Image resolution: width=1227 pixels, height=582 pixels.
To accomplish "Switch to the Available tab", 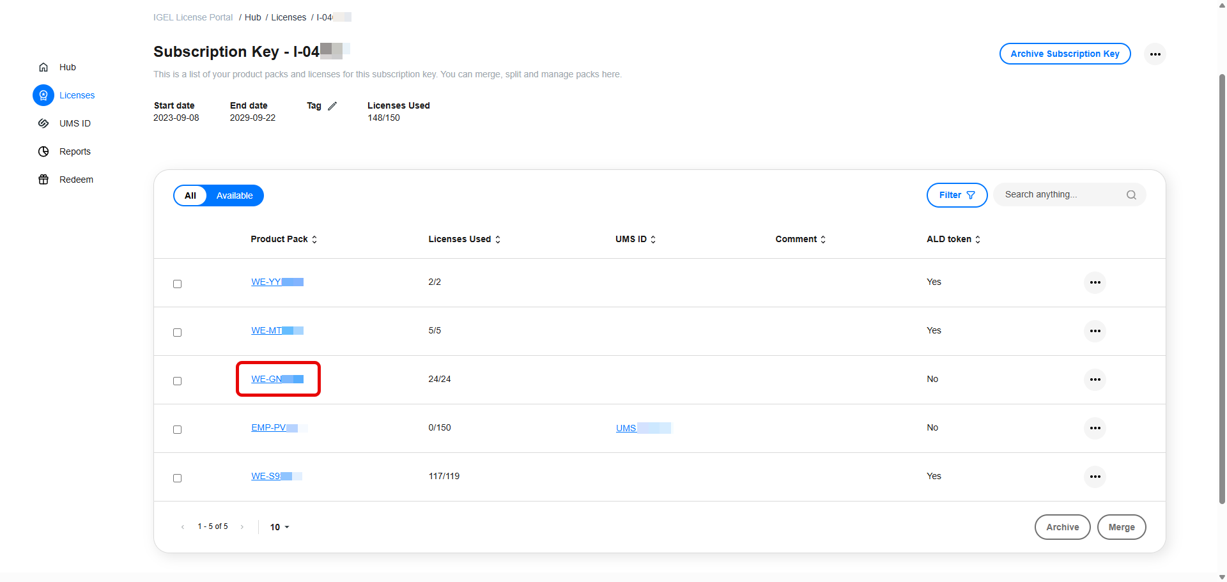I will [x=235, y=195].
